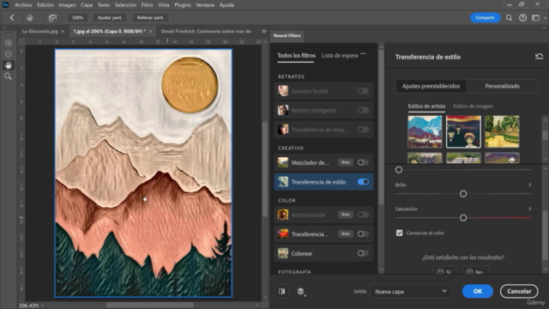This screenshot has width=549, height=309.
Task: Click the Colorear filter icon
Action: 283,253
